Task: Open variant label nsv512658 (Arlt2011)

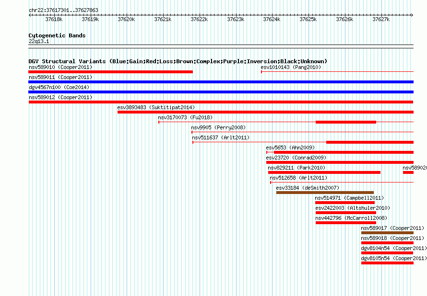Action: [298, 178]
